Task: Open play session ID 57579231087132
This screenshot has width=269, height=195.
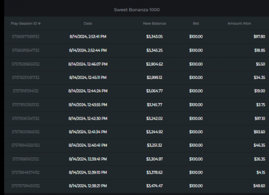Action: tap(26, 77)
